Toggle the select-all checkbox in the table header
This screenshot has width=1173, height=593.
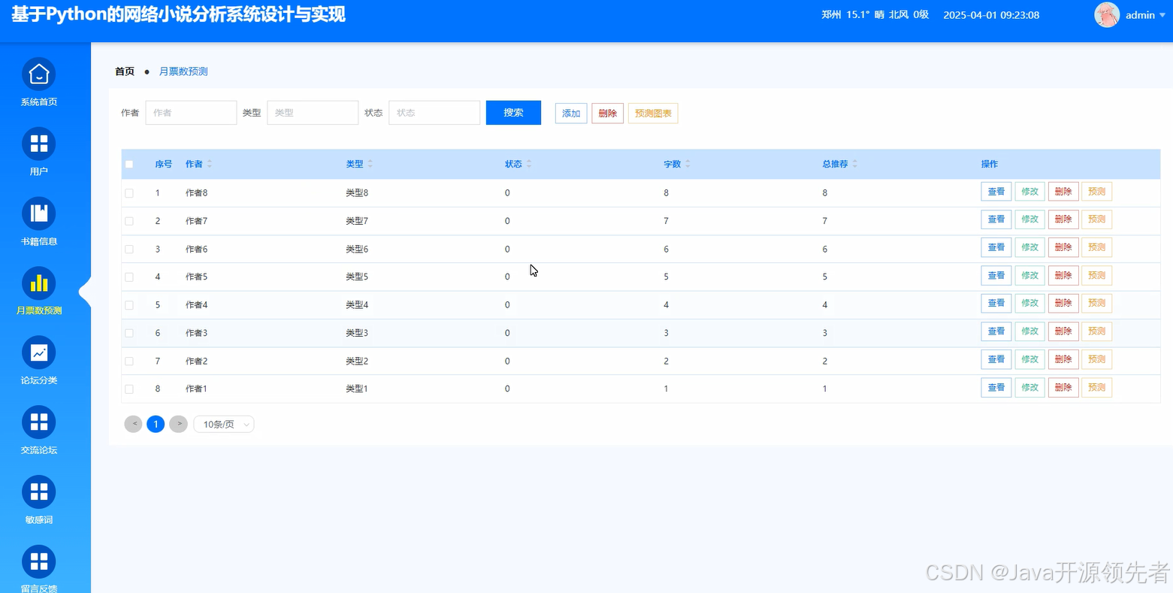point(128,164)
